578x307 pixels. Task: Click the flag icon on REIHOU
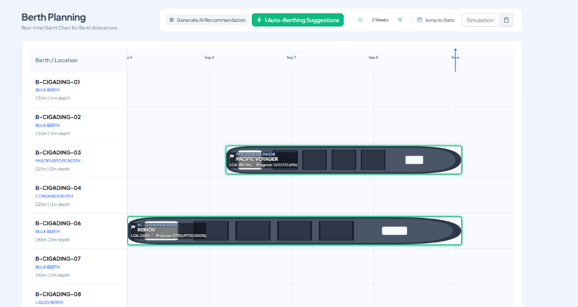[133, 227]
